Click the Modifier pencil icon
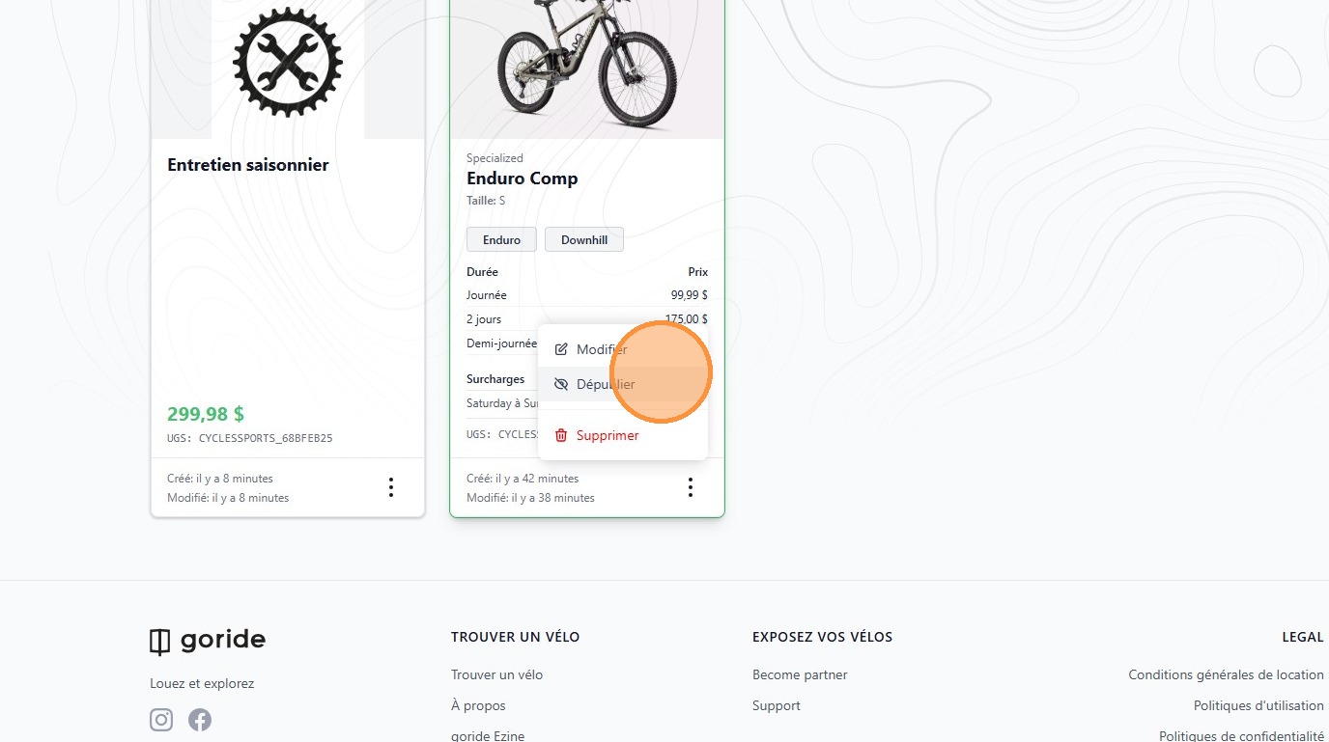 561,349
